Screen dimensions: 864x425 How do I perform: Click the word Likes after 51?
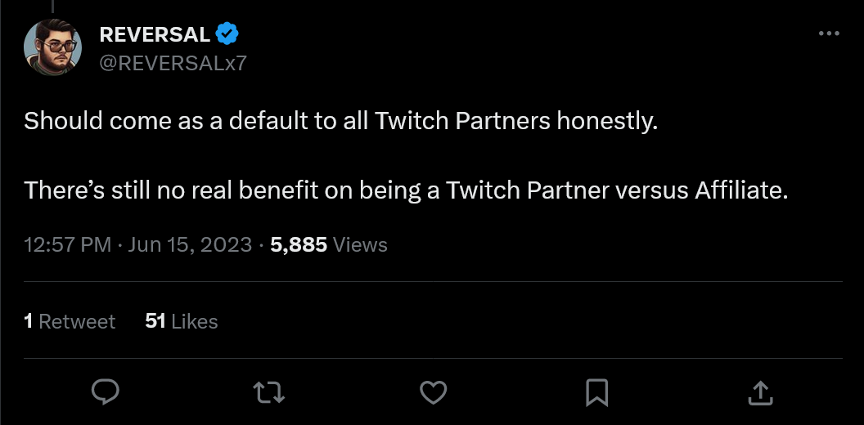(195, 321)
